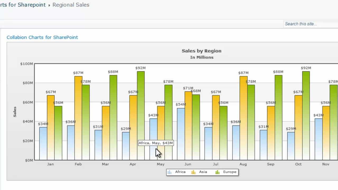This screenshot has height=190, width=338.
Task: Click the Africa Jul $34M bar
Action: point(208,144)
